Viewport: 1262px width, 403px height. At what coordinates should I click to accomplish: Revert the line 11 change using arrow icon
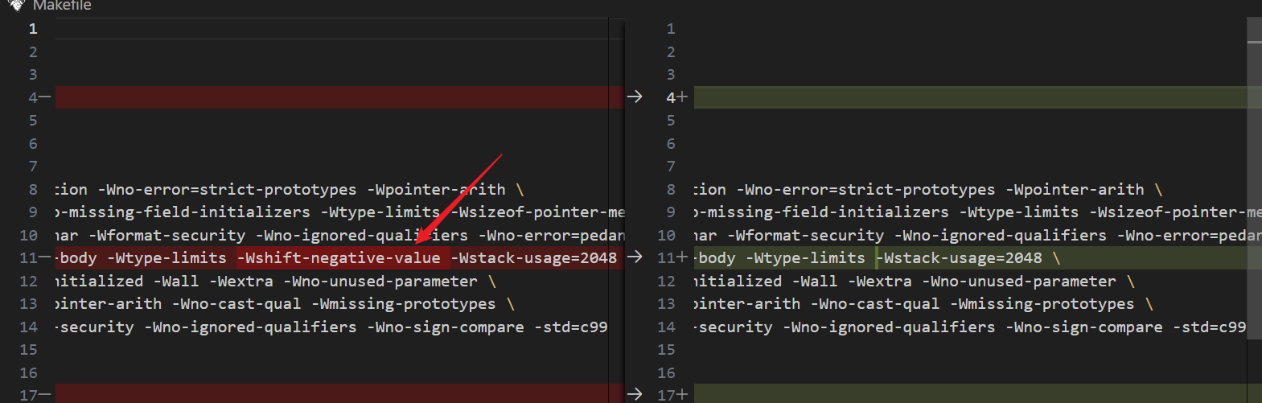point(635,257)
